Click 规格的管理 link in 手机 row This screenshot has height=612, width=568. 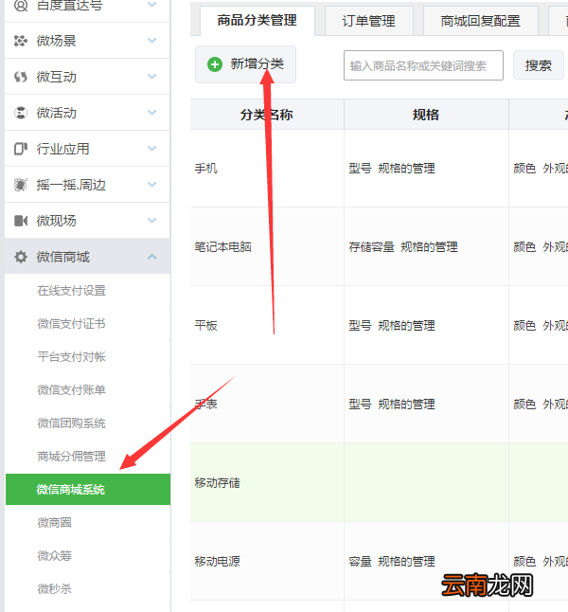point(406,169)
